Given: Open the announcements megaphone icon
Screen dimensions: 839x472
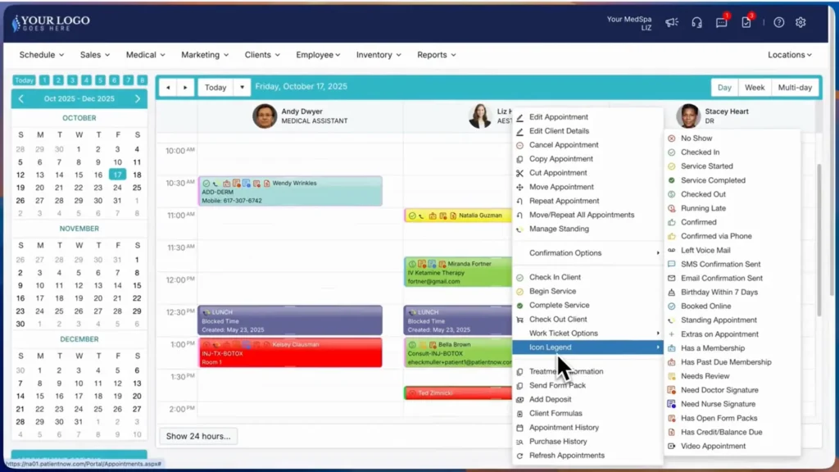Looking at the screenshot, I should click(672, 23).
